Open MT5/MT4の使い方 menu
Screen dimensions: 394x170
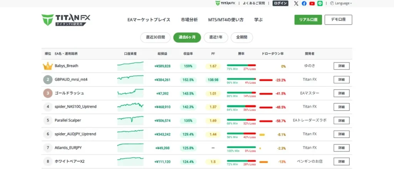(225, 20)
